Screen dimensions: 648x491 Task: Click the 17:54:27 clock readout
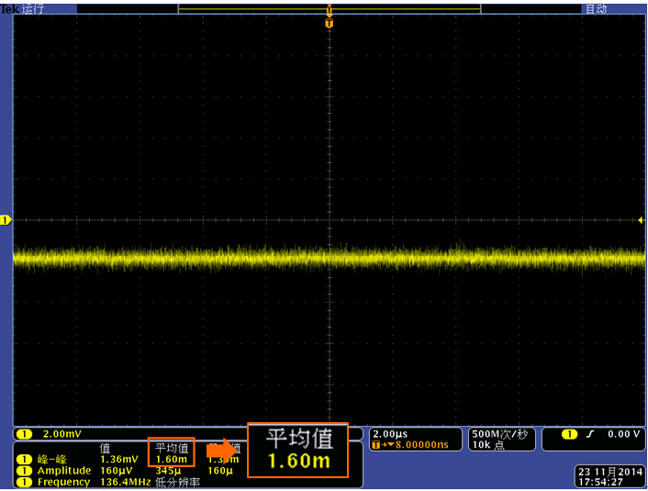coord(600,482)
